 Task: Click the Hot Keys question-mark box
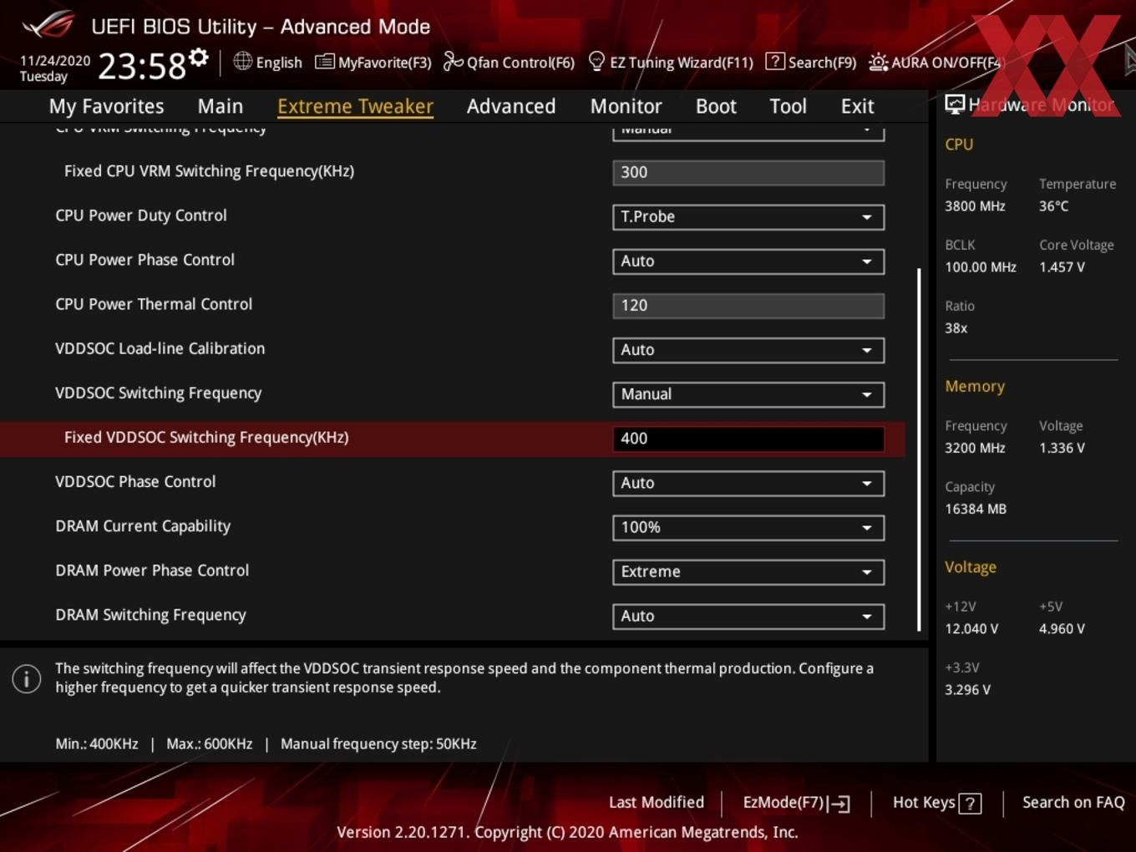(970, 804)
